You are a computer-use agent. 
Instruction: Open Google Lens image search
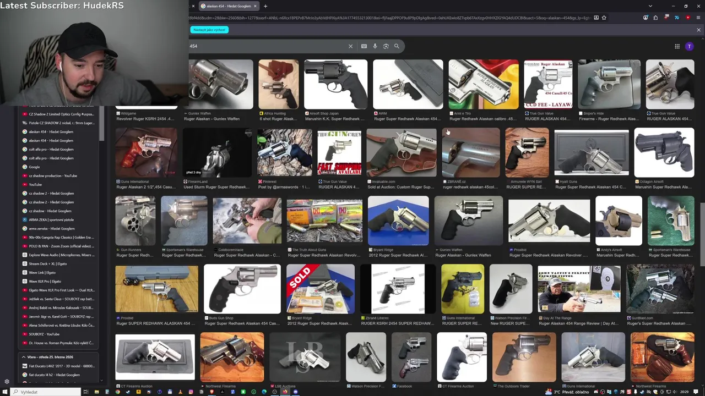[x=386, y=46]
